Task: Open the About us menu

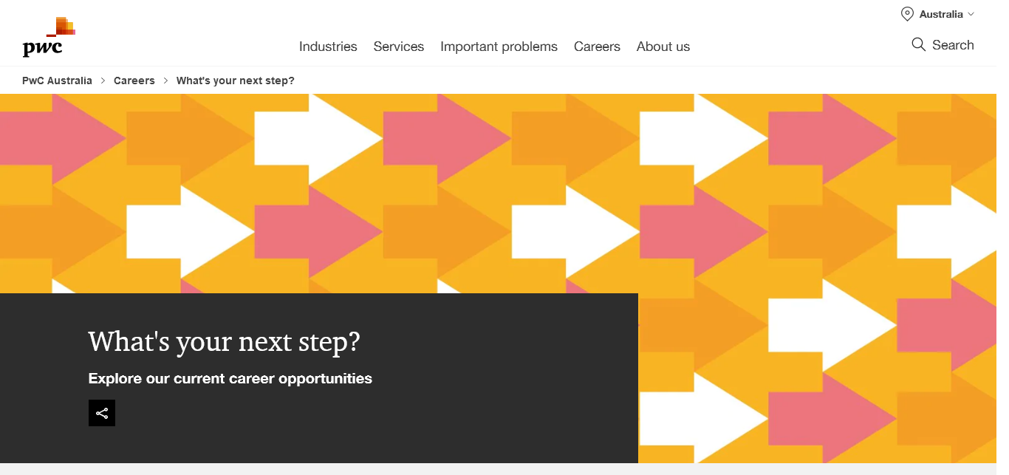Action: (x=663, y=47)
